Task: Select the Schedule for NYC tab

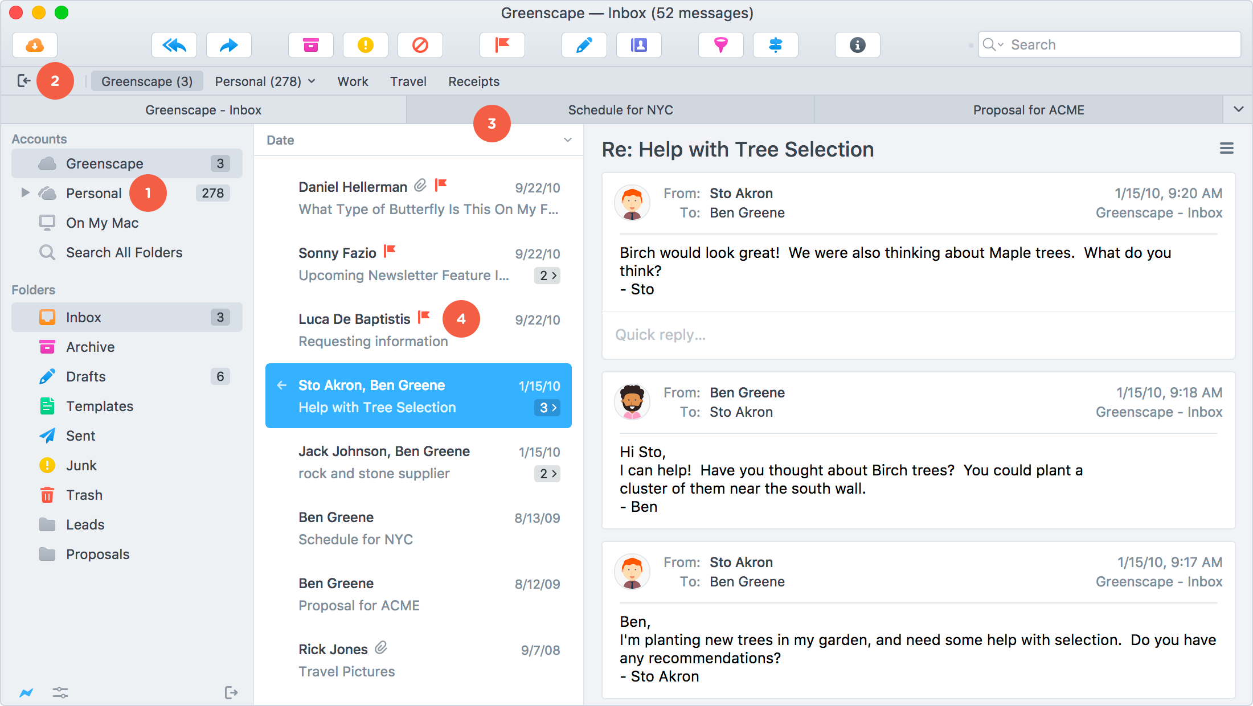Action: (620, 109)
